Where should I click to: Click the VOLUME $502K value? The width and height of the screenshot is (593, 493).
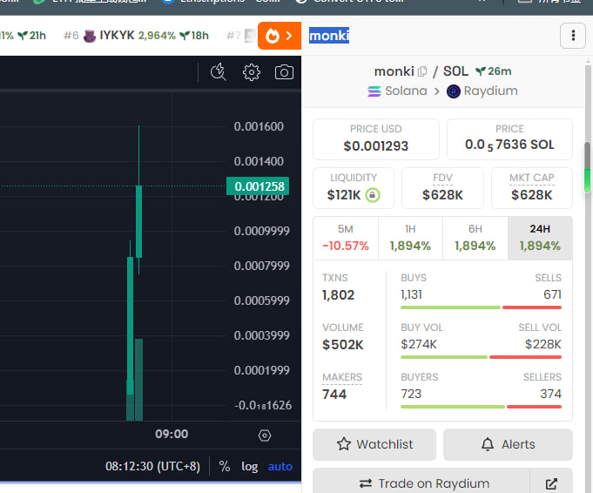tap(342, 345)
